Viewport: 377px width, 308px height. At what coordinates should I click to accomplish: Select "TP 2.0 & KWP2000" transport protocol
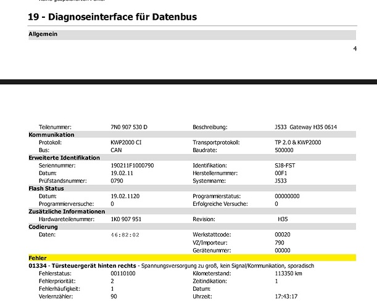(297, 142)
